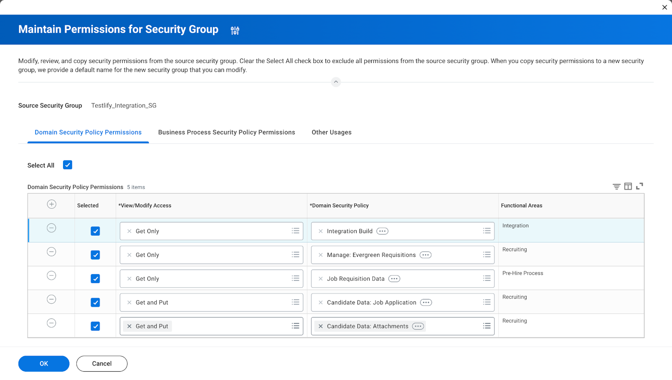
Task: Uncheck the Select All checkbox
Action: click(x=68, y=165)
